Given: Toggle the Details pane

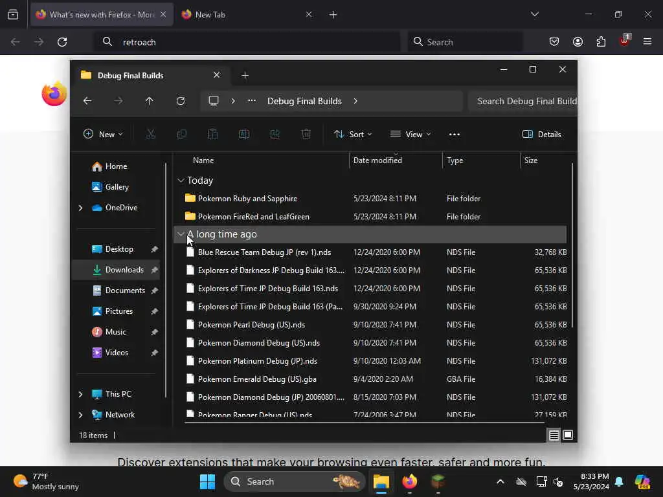Looking at the screenshot, I should point(542,135).
